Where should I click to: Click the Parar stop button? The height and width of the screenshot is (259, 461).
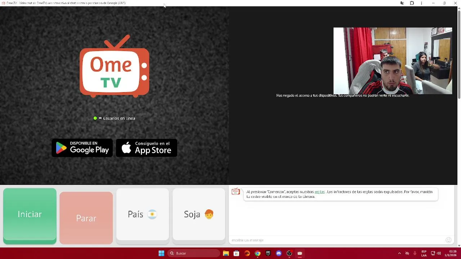coord(86,218)
